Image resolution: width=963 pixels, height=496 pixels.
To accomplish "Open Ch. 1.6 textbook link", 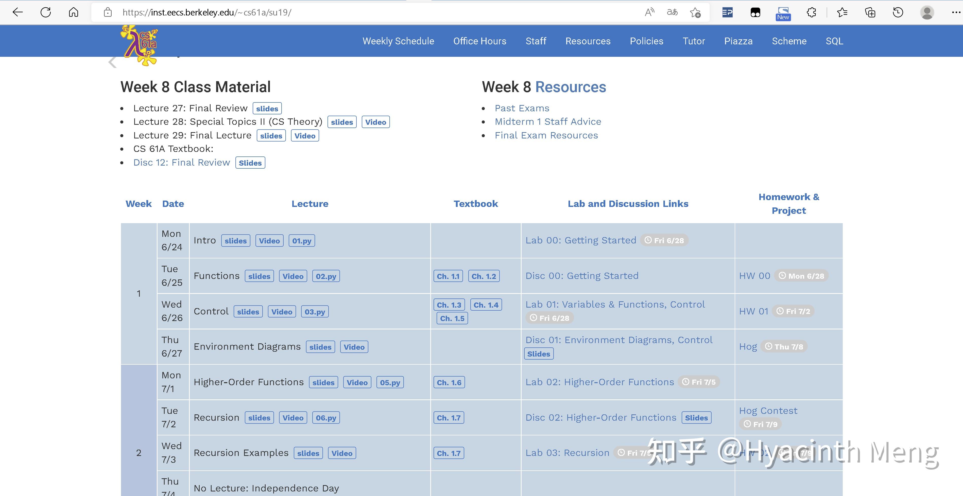I will pos(449,382).
